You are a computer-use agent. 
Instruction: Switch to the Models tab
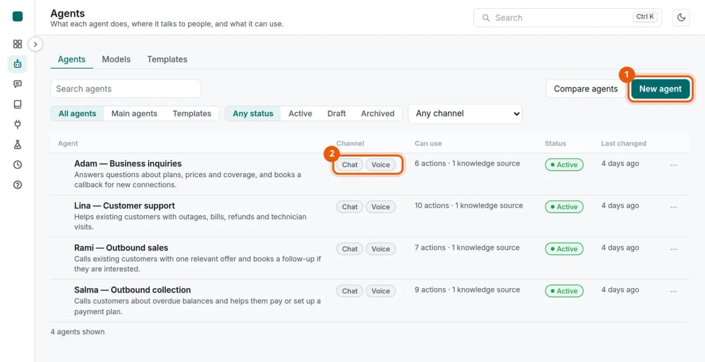pos(116,59)
